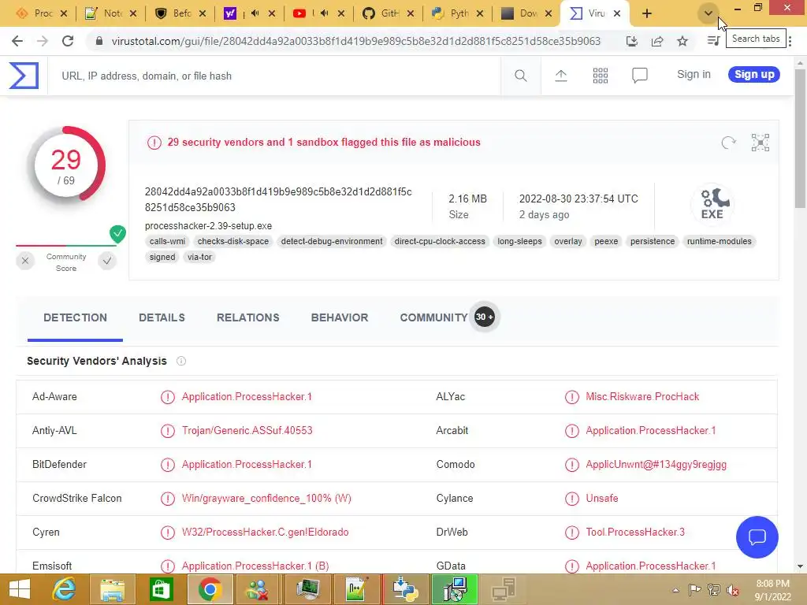Click the Sign in link

[694, 75]
